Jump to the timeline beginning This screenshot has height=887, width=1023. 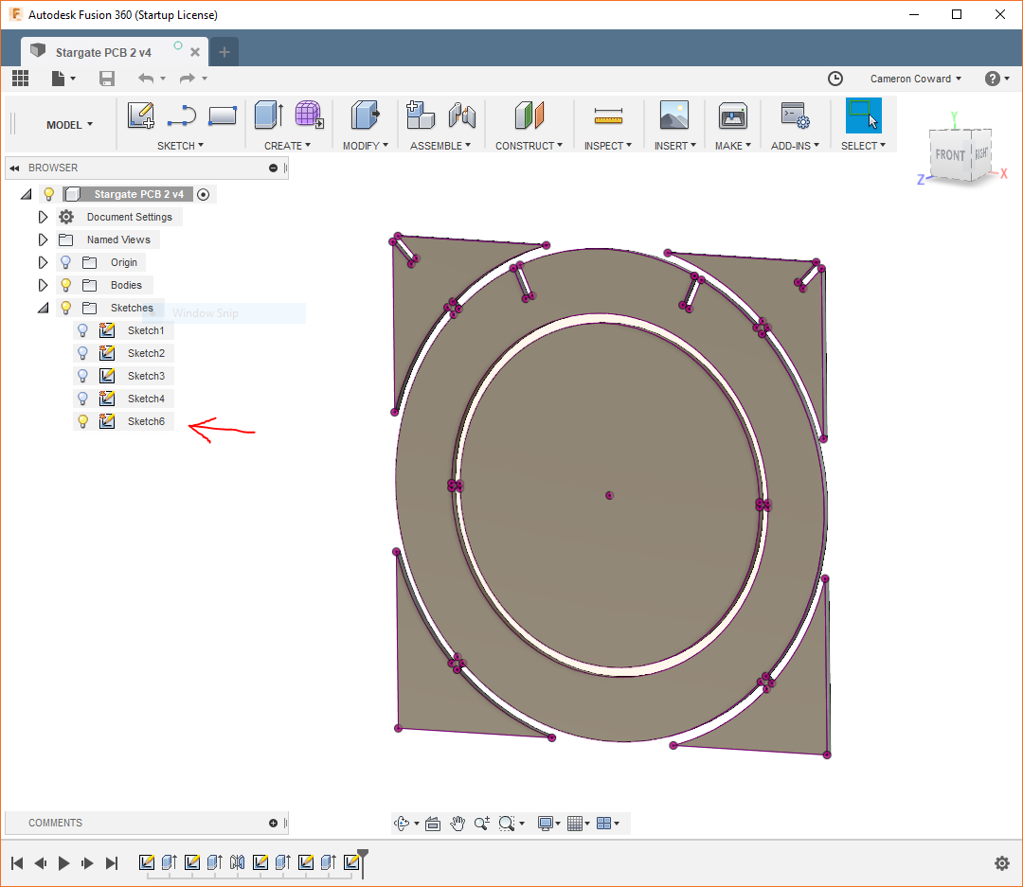click(18, 863)
